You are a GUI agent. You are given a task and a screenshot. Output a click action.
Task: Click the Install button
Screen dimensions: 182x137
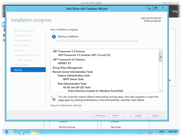point(138,115)
